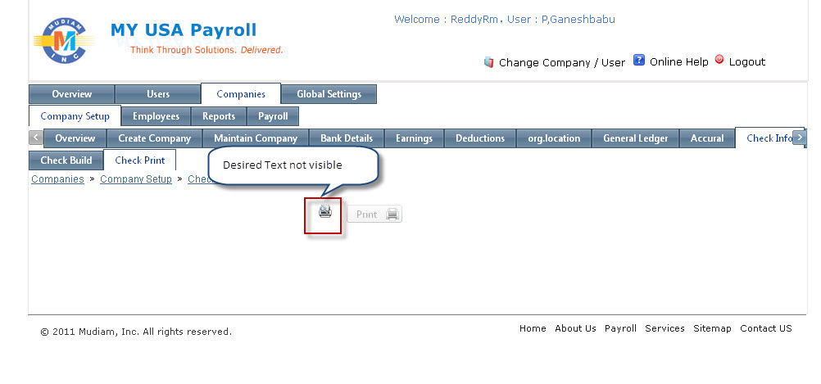The height and width of the screenshot is (384, 821).
Task: Click the red Logout power icon
Action: (x=719, y=60)
